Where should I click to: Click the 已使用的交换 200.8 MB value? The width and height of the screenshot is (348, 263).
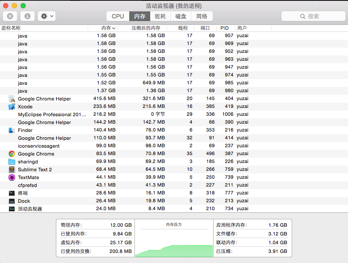[121, 251]
